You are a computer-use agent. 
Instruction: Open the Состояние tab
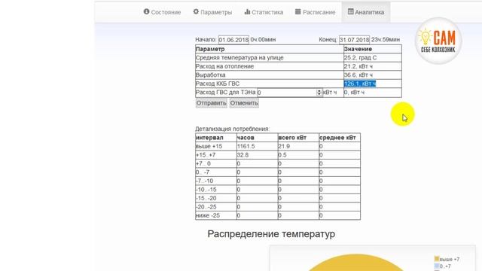162,12
